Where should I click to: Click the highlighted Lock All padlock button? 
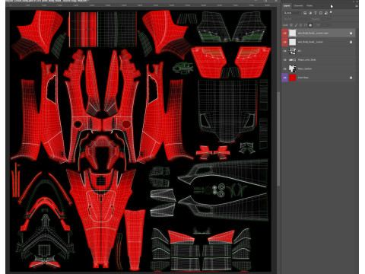coord(310,25)
